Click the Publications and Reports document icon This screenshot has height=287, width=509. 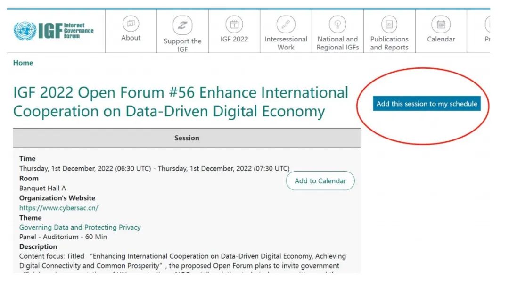click(x=389, y=25)
